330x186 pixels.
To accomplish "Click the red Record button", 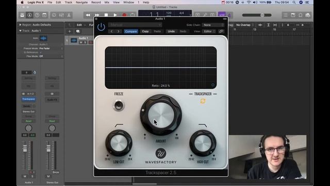I will (x=124, y=15).
